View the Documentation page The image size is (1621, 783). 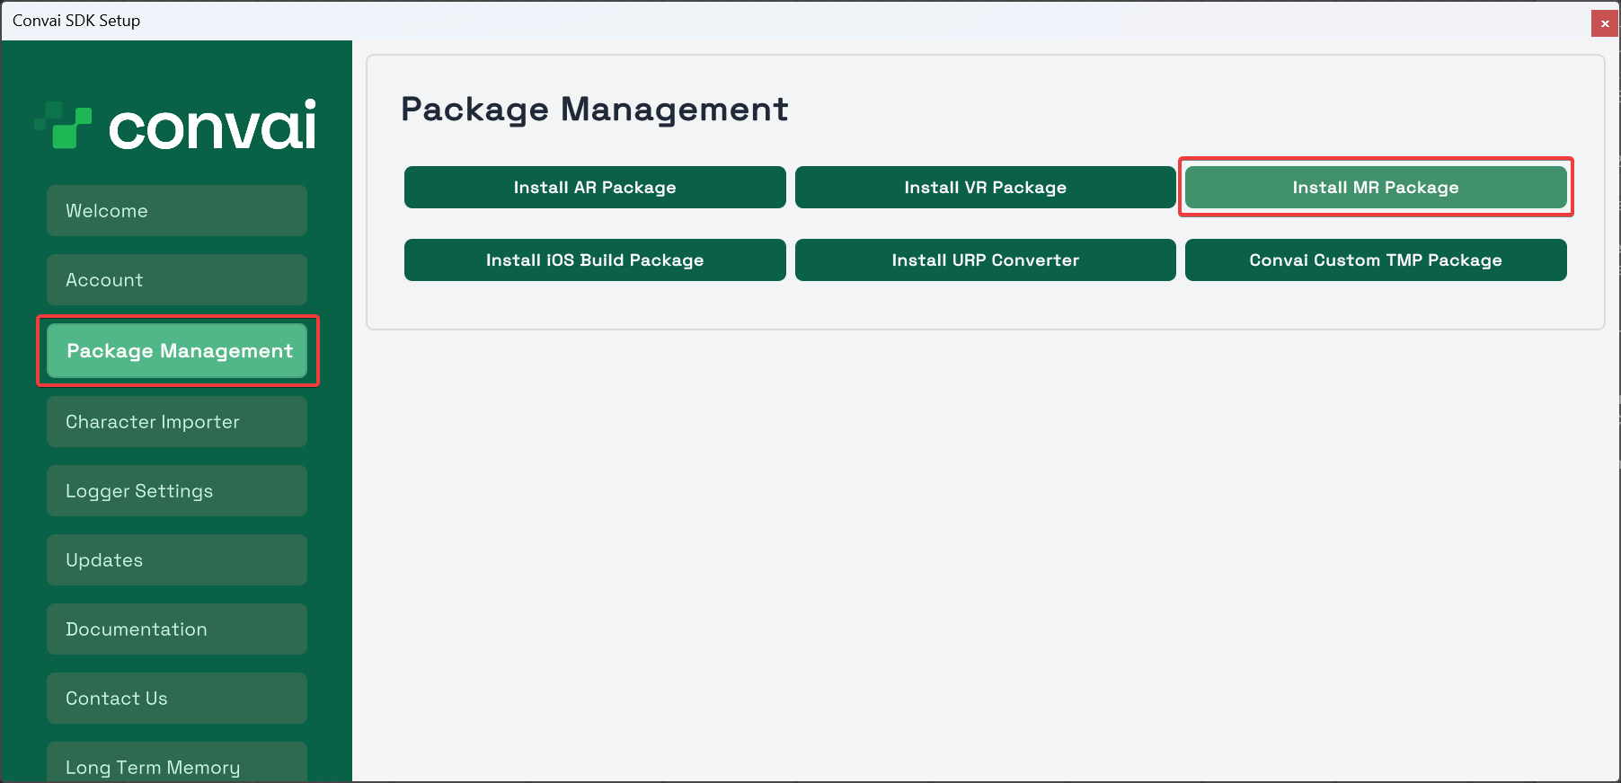[x=177, y=629]
